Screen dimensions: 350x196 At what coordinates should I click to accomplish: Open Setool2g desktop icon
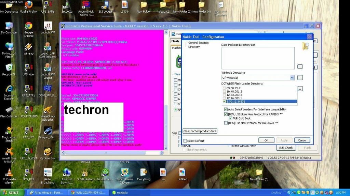[x=67, y=5]
